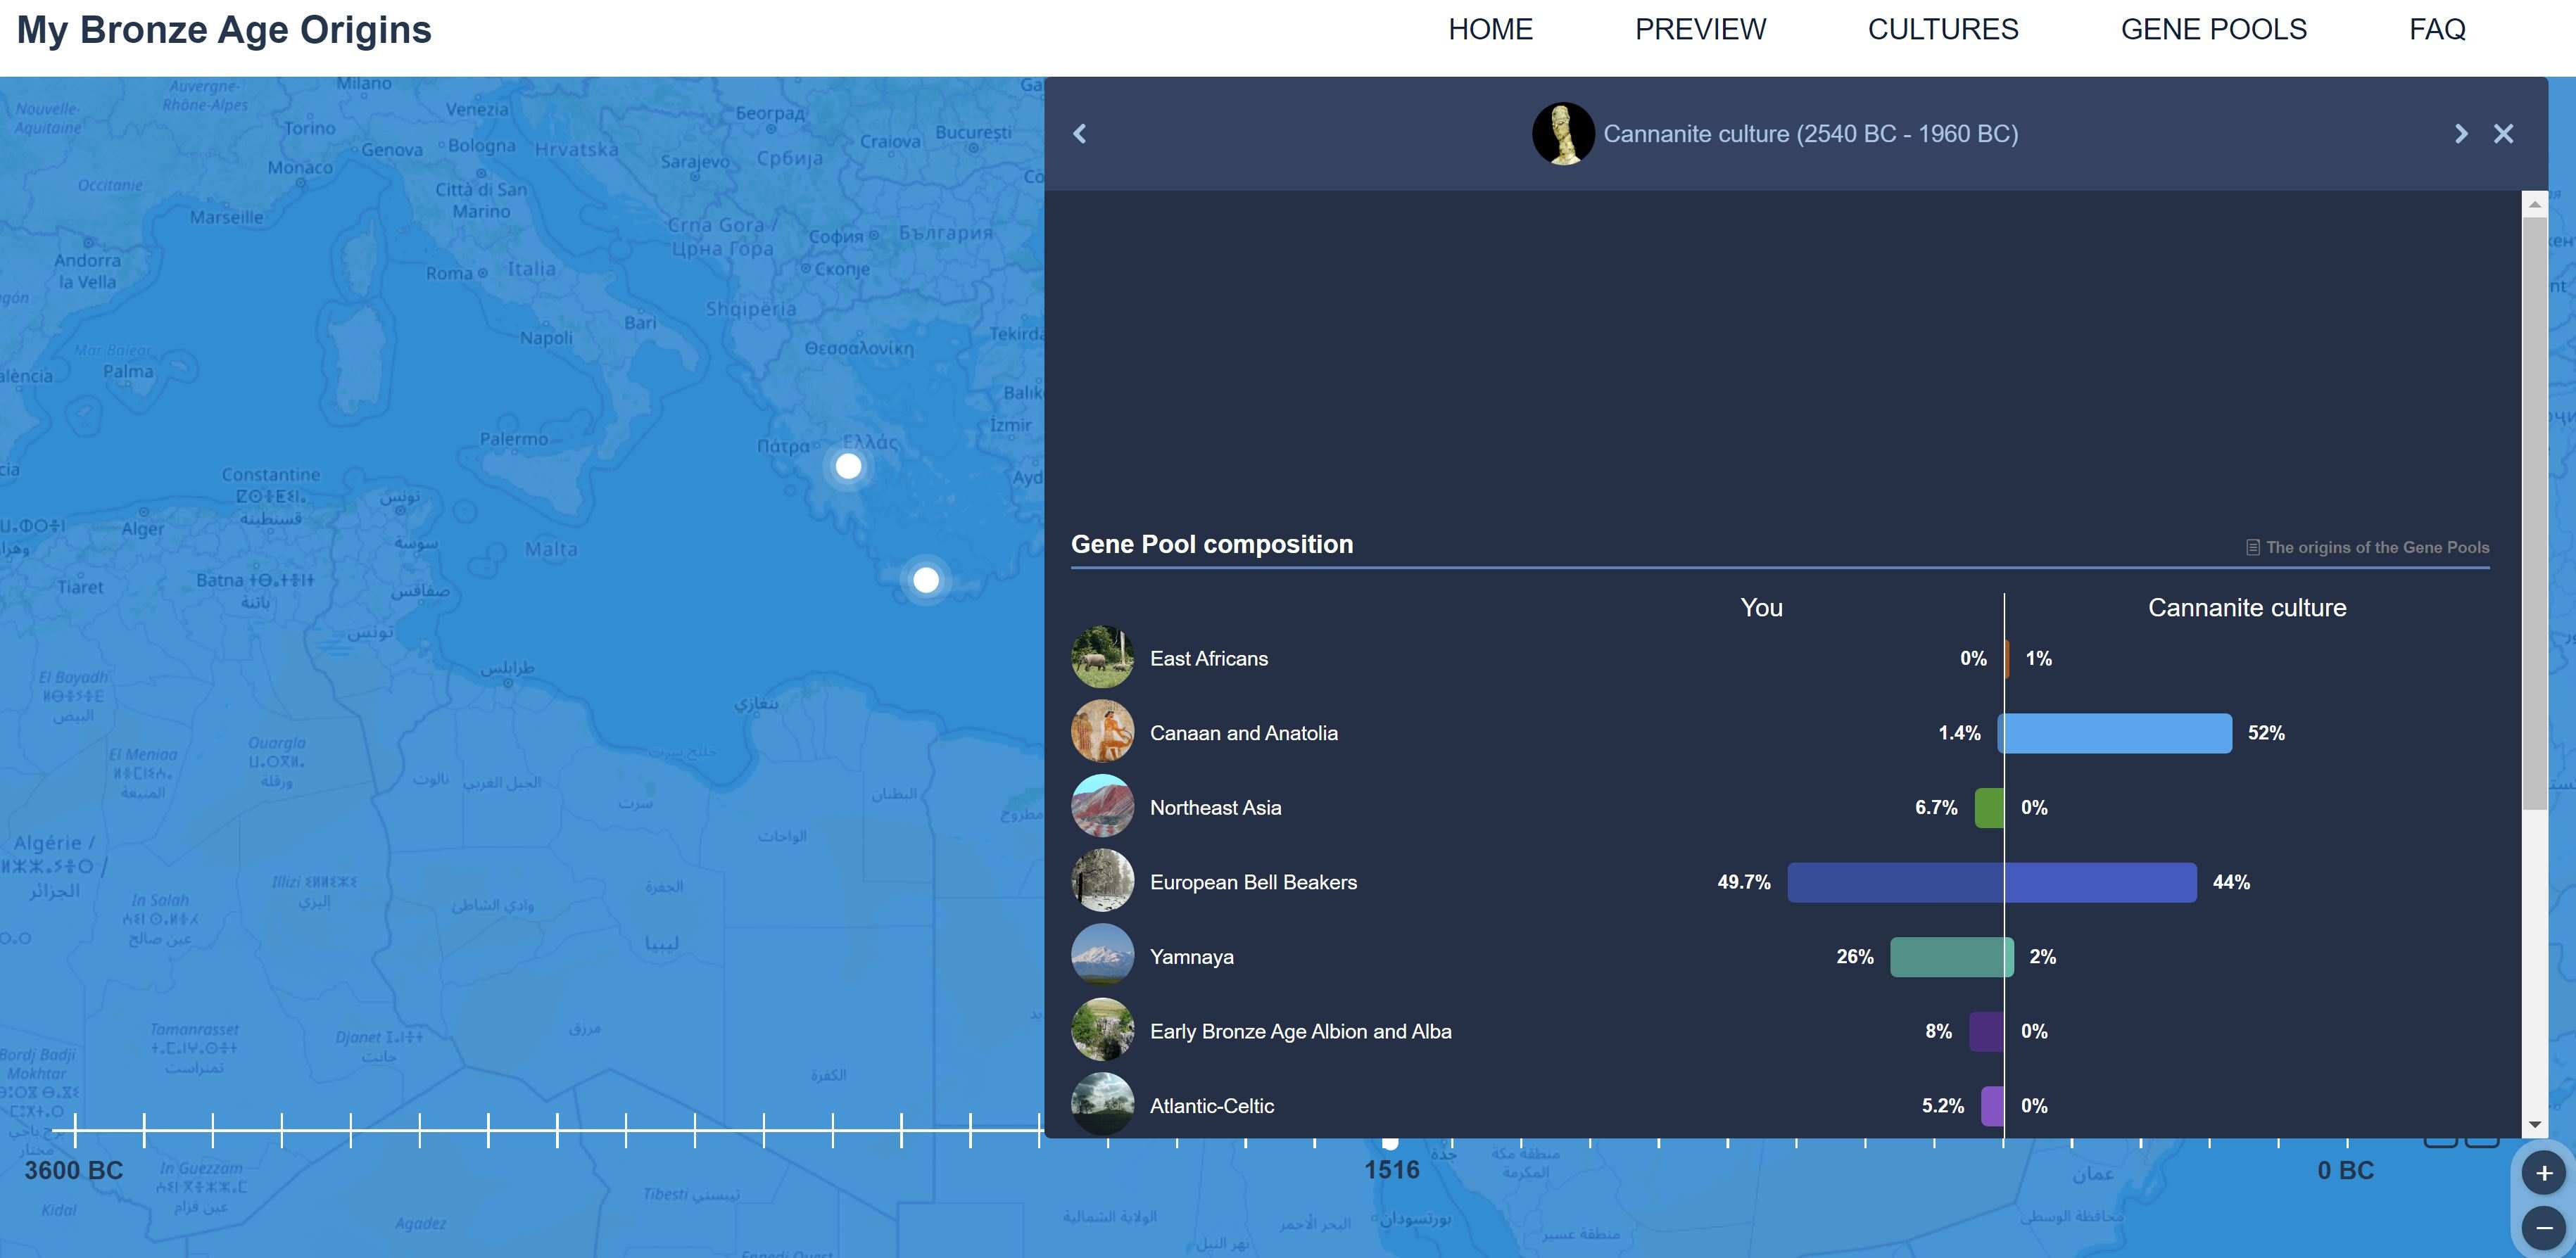Click the Atlantic-Celtic label text
This screenshot has height=1258, width=2576.
(1212, 1106)
